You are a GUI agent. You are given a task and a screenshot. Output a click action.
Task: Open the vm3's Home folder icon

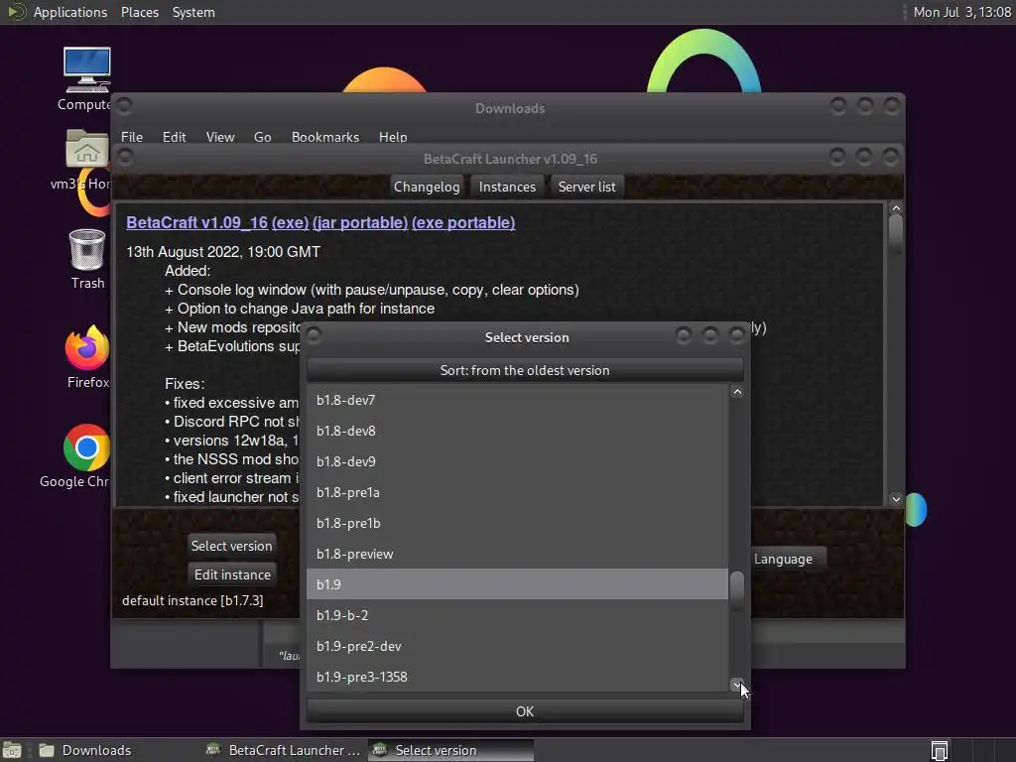pos(86,149)
